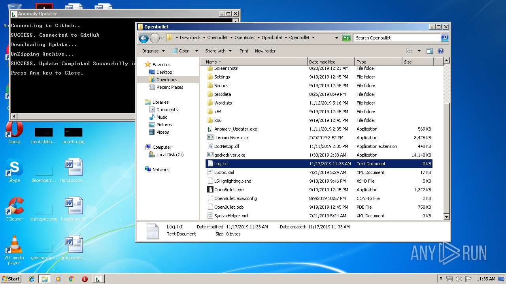This screenshot has height=284, width=506.
Task: Click Windows Media Player taskbar icon
Action: point(58,279)
